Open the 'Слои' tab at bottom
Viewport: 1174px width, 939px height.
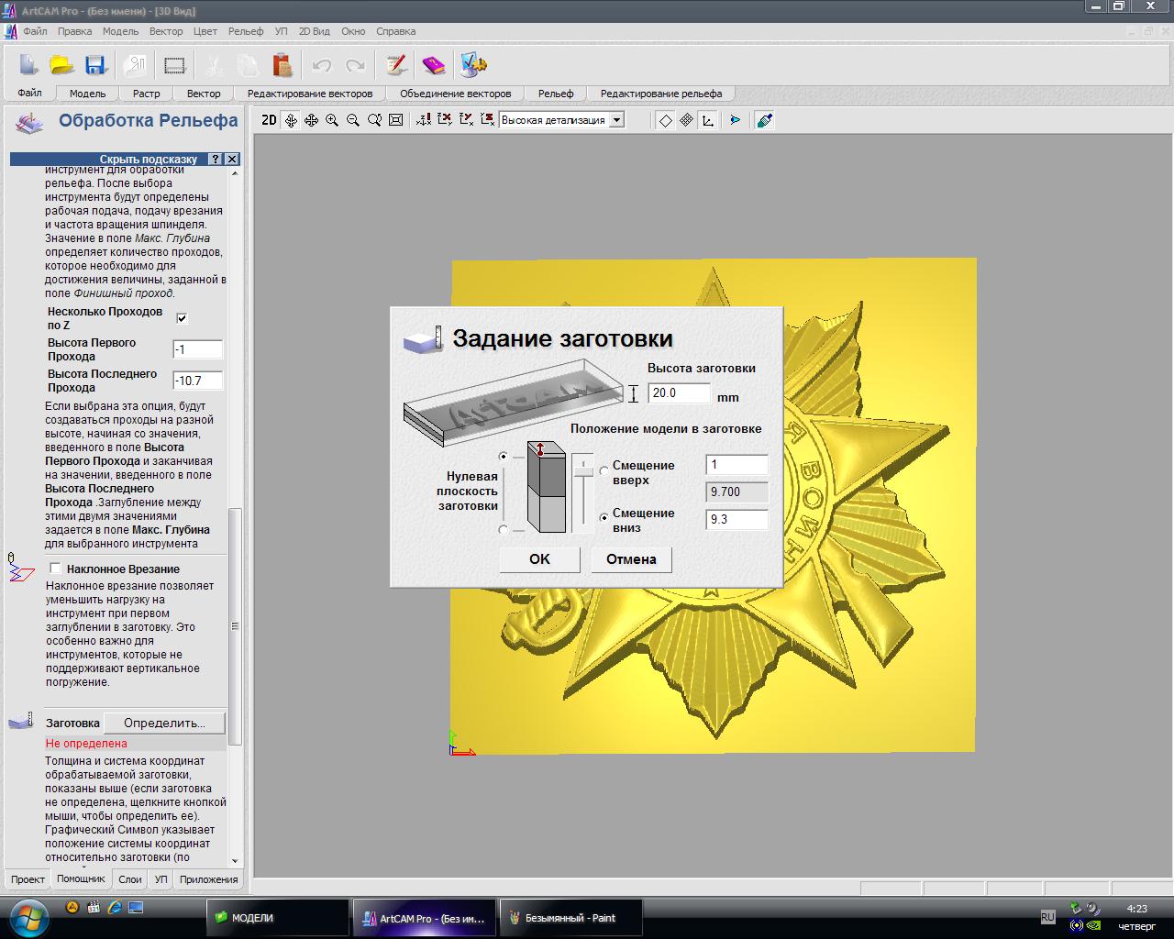click(x=130, y=879)
